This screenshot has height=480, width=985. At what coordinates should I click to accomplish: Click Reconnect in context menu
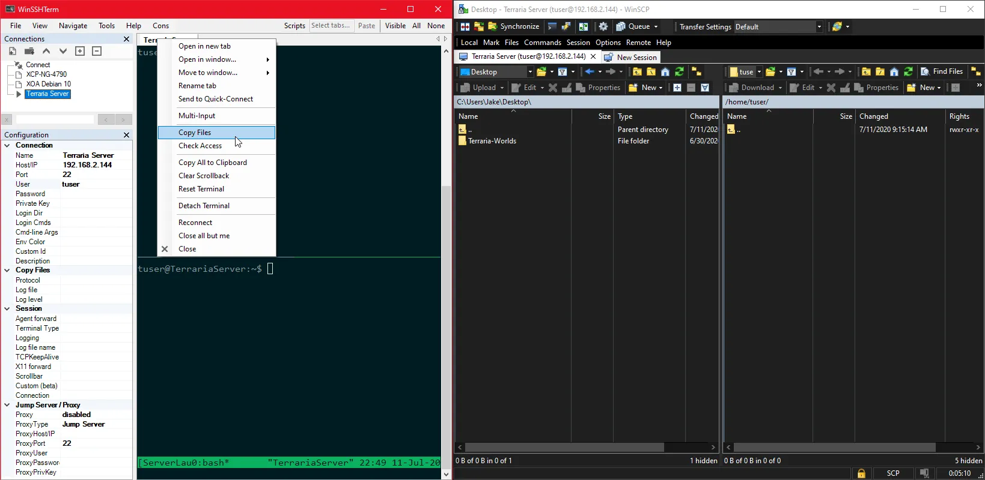pyautogui.click(x=216, y=223)
